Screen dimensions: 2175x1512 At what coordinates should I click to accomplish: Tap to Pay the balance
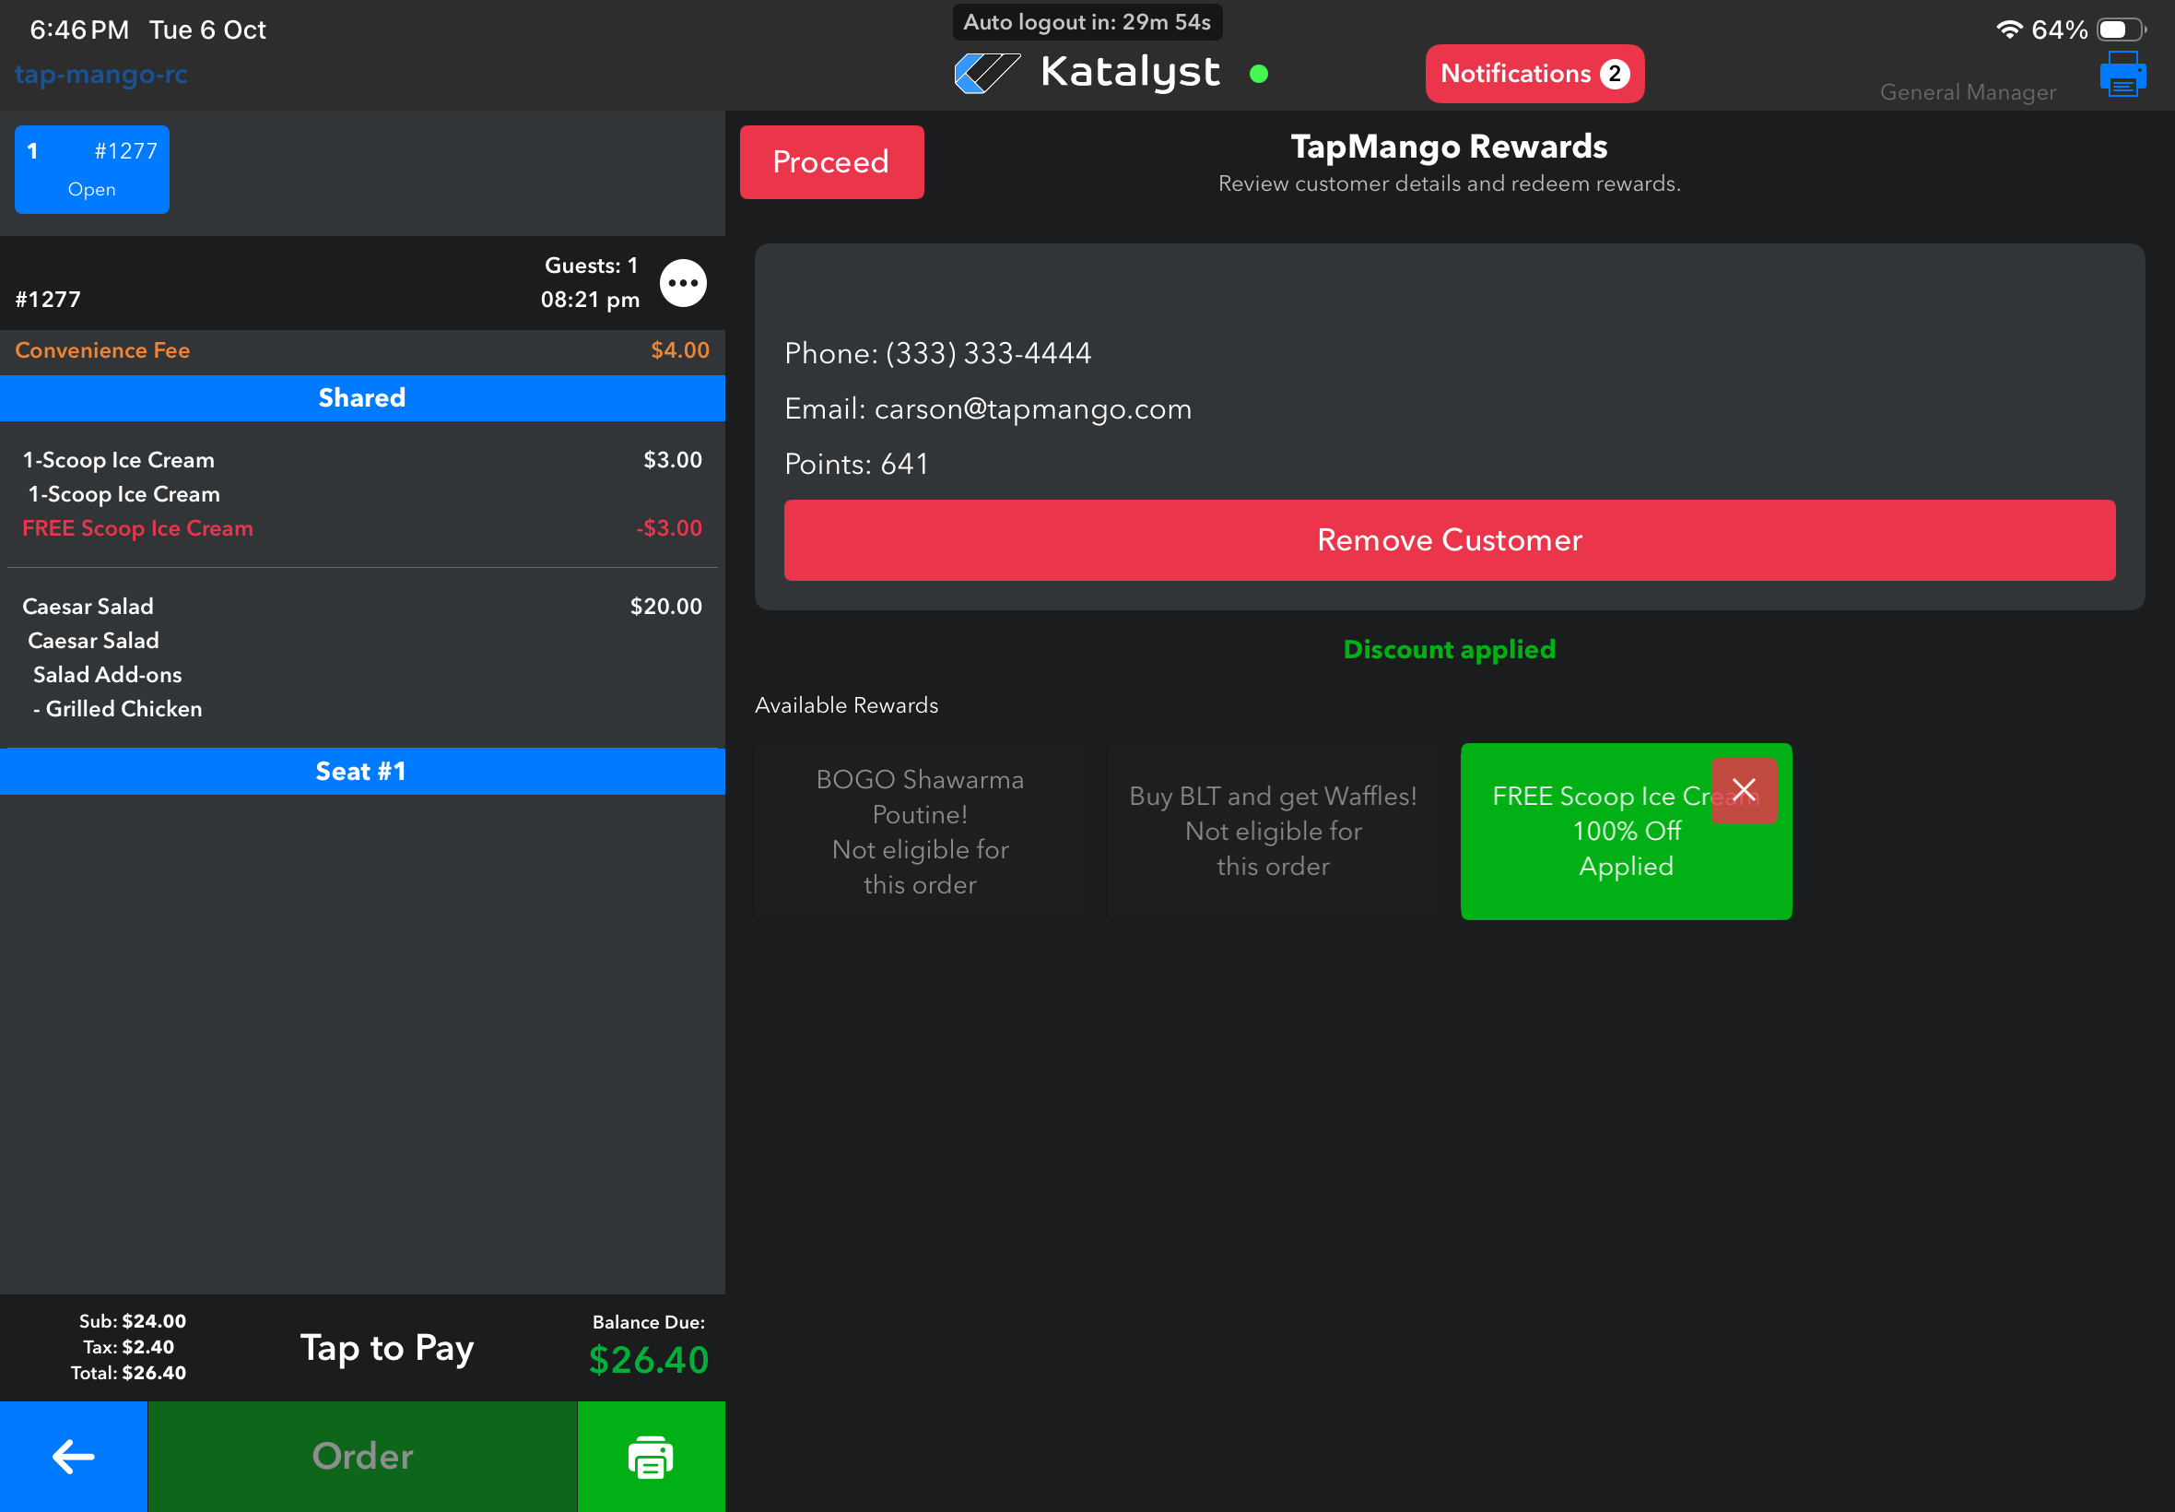(386, 1347)
